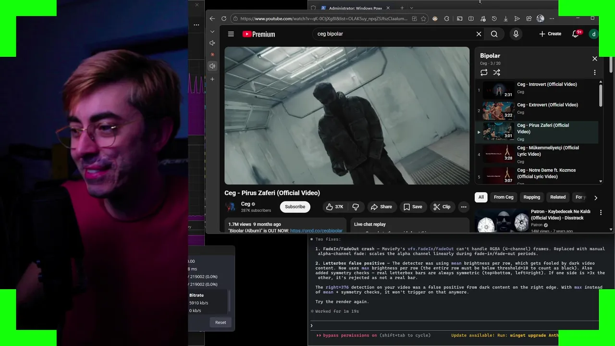Dislike the Pirus Zaferi video
The height and width of the screenshot is (346, 615).
coord(356,207)
